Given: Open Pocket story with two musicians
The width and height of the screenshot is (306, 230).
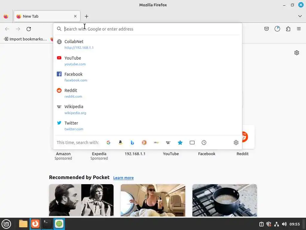Looking at the screenshot, I should tap(81, 200).
